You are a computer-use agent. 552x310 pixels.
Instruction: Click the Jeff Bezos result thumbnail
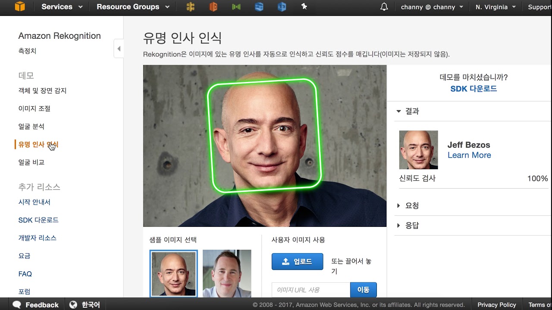point(418,150)
